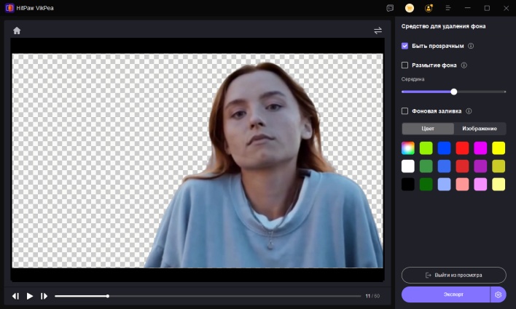516x309 pixels.
Task: Open export settings gear icon
Action: [499, 294]
